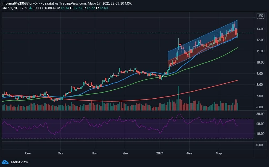This screenshot has height=167, width=269.
Task: Click the upper dashed RSI overbought line
Action: tap(128, 119)
